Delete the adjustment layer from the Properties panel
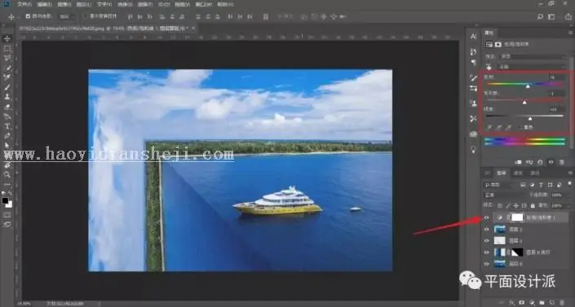 click(561, 162)
